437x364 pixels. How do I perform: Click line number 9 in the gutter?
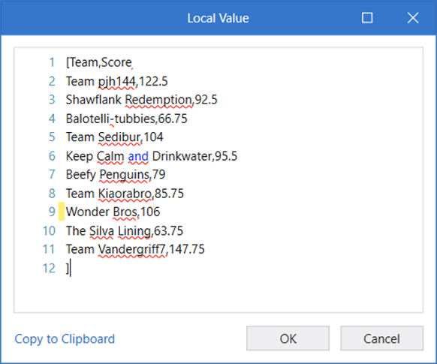pyautogui.click(x=52, y=212)
